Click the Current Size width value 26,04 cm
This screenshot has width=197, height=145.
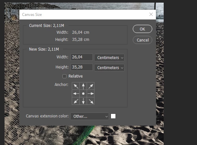[81, 32]
